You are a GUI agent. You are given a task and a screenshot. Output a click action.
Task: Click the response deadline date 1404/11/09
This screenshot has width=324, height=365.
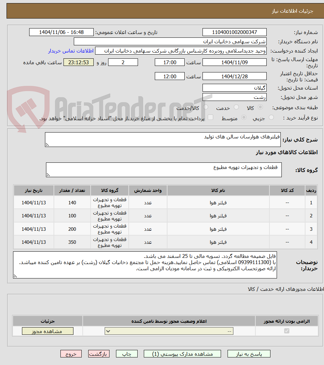tap(234, 62)
